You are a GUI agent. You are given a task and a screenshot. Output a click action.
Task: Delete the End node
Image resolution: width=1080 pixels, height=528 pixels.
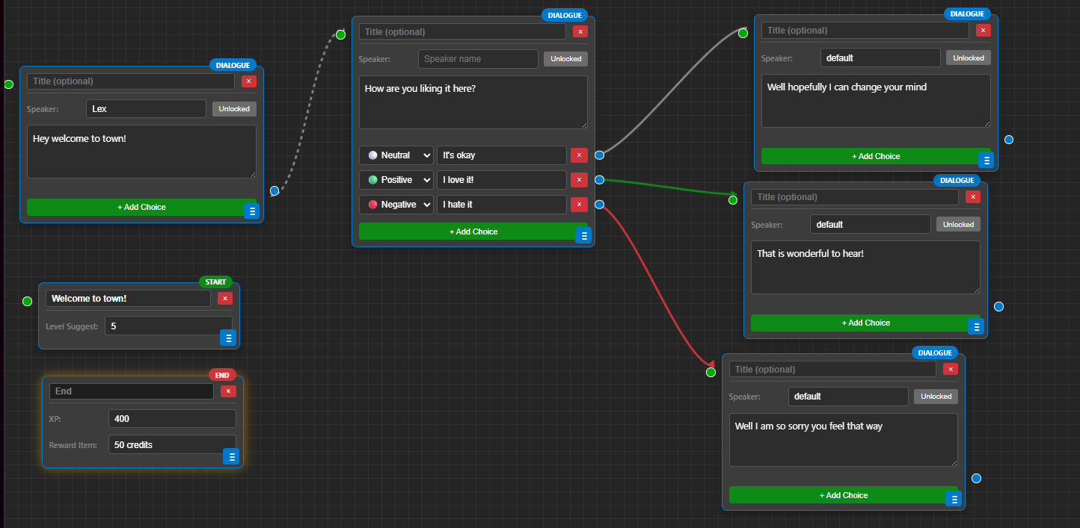click(x=228, y=391)
